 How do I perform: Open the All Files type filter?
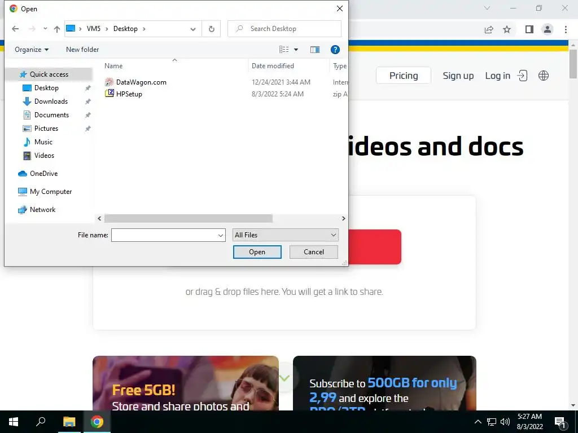(x=285, y=235)
